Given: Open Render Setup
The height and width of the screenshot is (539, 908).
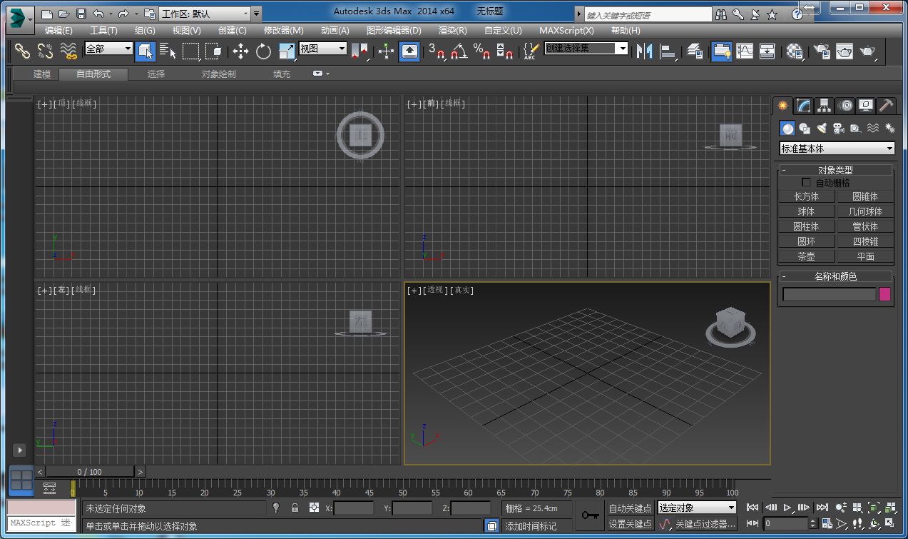Looking at the screenshot, I should (822, 51).
